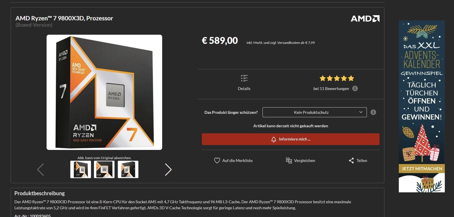
Task: Select the first product thumbnail
Action: click(x=81, y=169)
